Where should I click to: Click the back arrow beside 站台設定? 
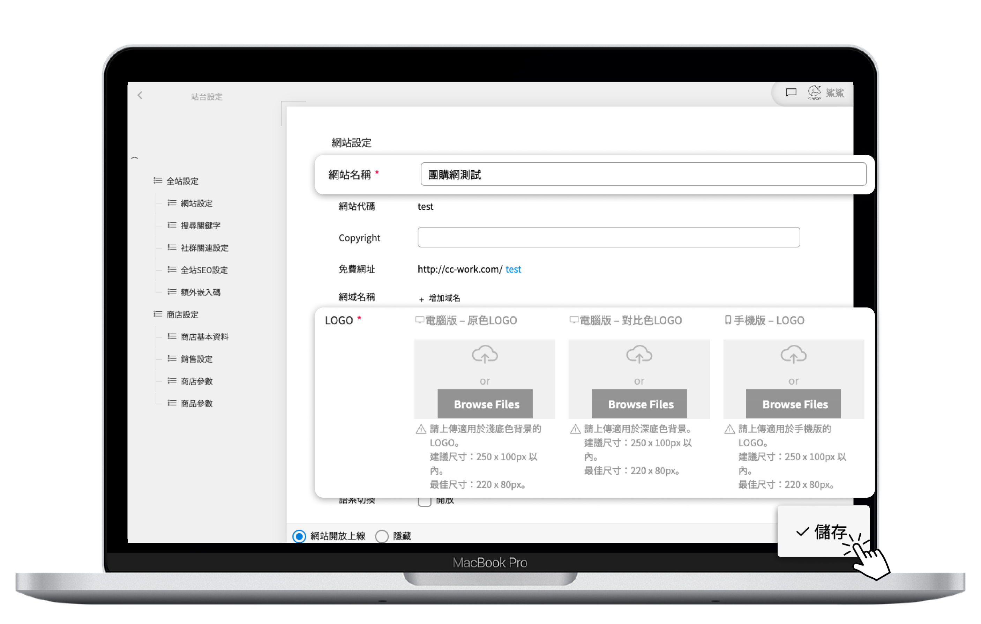pos(140,95)
